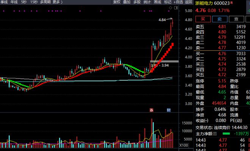The image size is (250, 151).
Task: Click the 查 query button
Action: 236,19
